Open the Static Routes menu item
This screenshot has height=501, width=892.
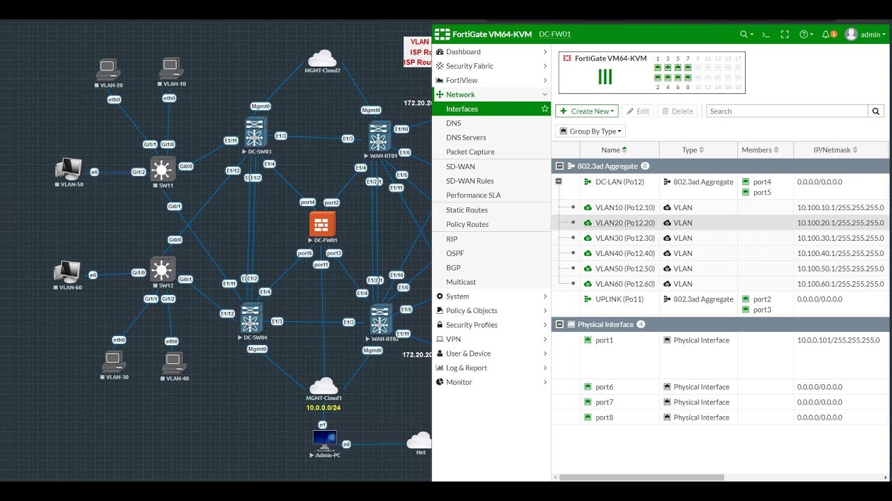(x=491, y=210)
